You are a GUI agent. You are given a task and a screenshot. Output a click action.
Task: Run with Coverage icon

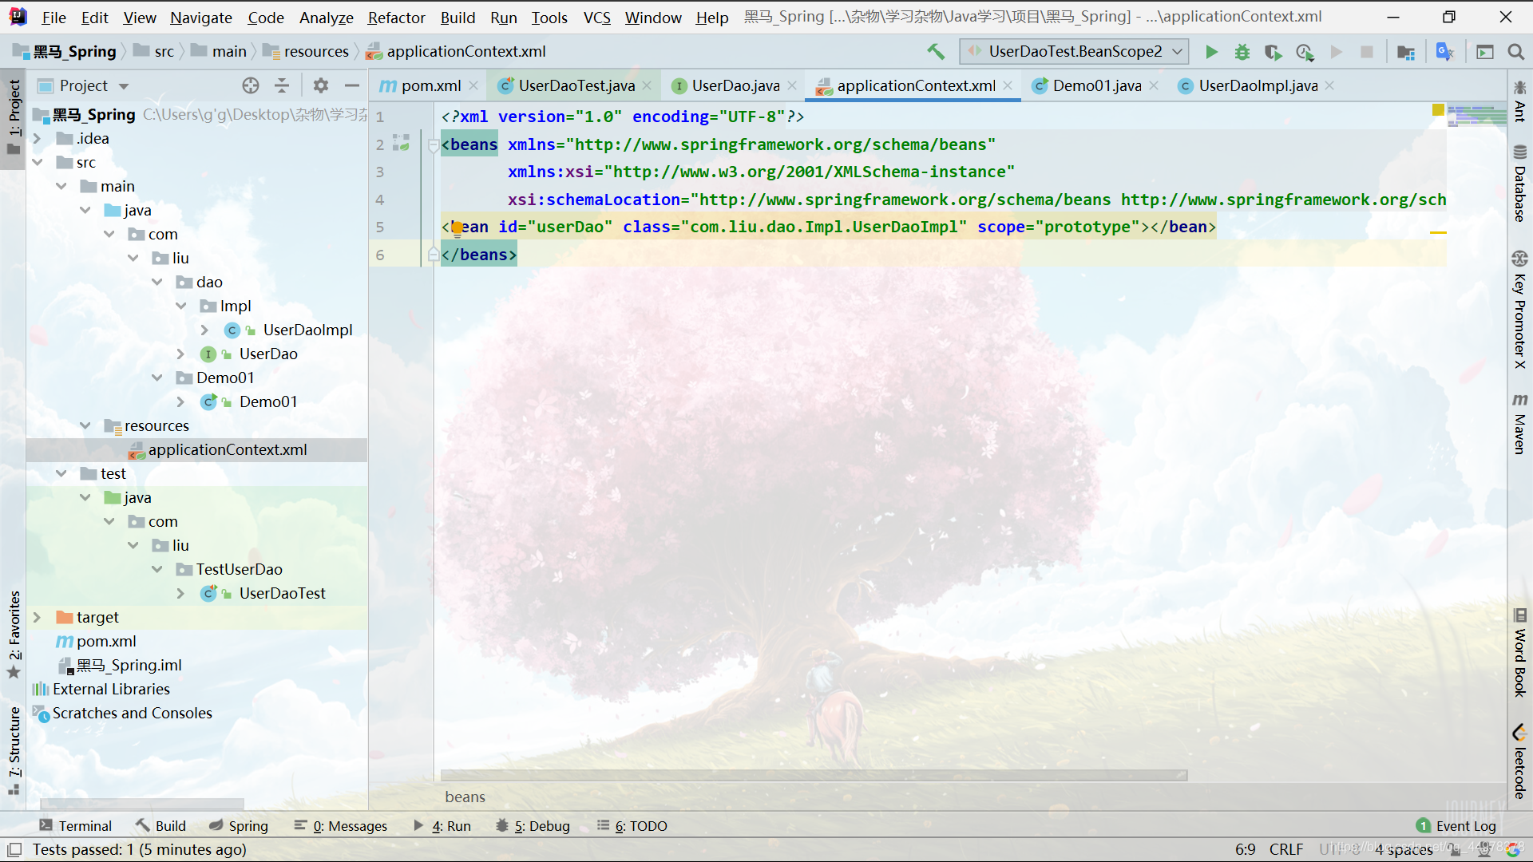point(1274,52)
